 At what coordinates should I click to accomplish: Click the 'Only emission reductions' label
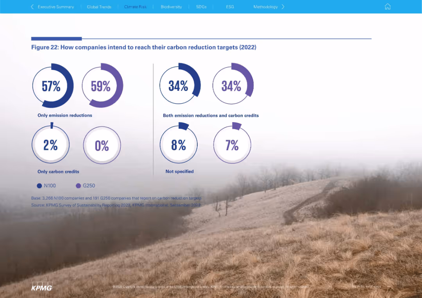click(65, 115)
